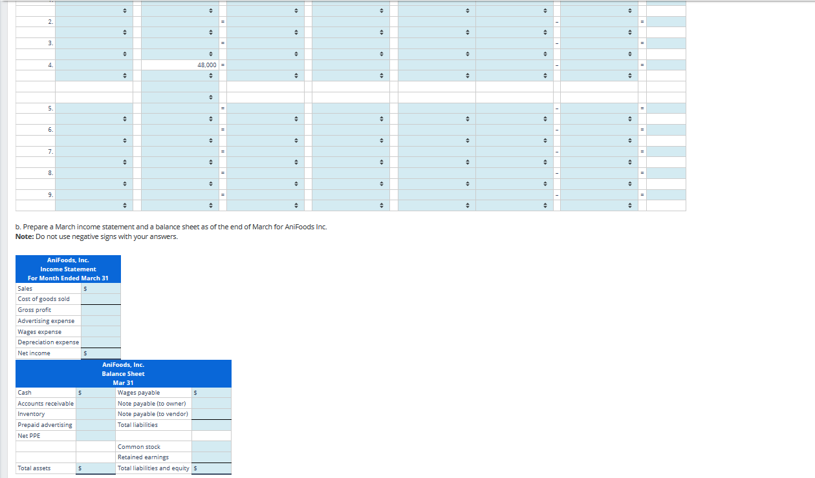Select the Total liabilities amount field

tap(211, 425)
